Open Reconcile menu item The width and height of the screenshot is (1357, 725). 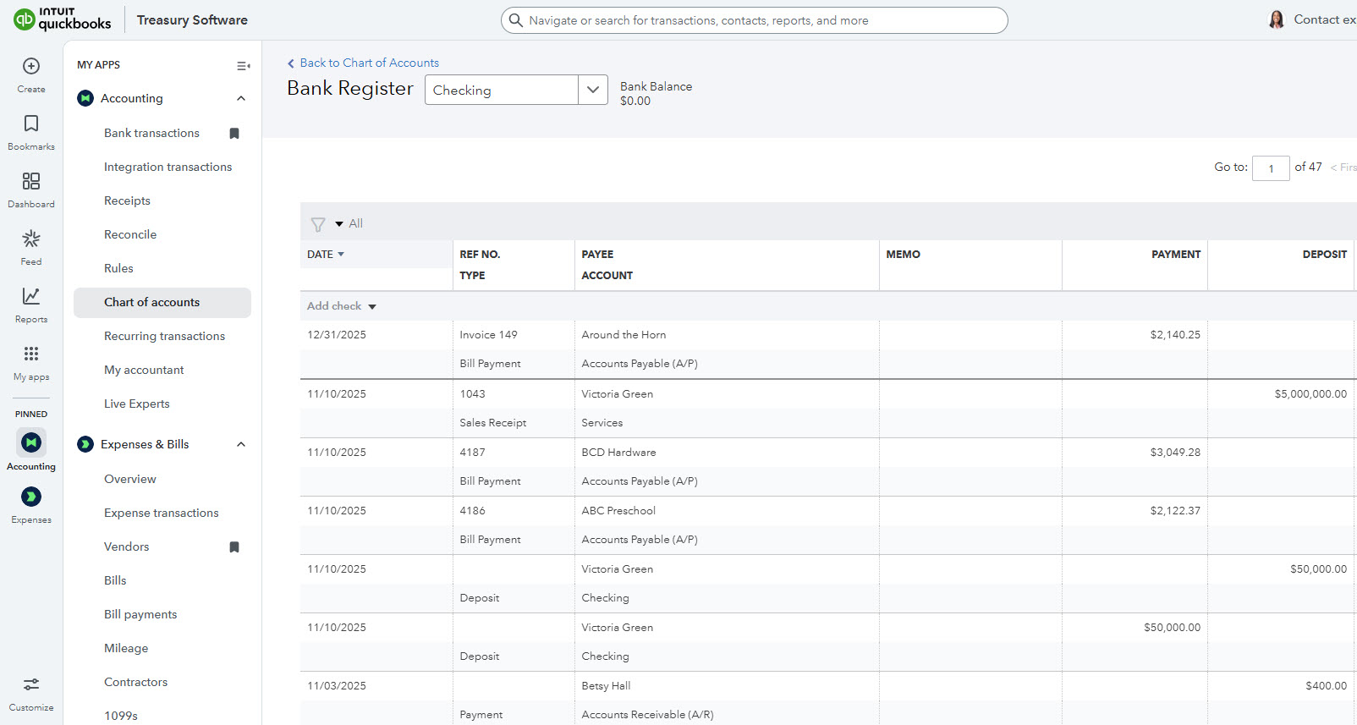coord(130,234)
